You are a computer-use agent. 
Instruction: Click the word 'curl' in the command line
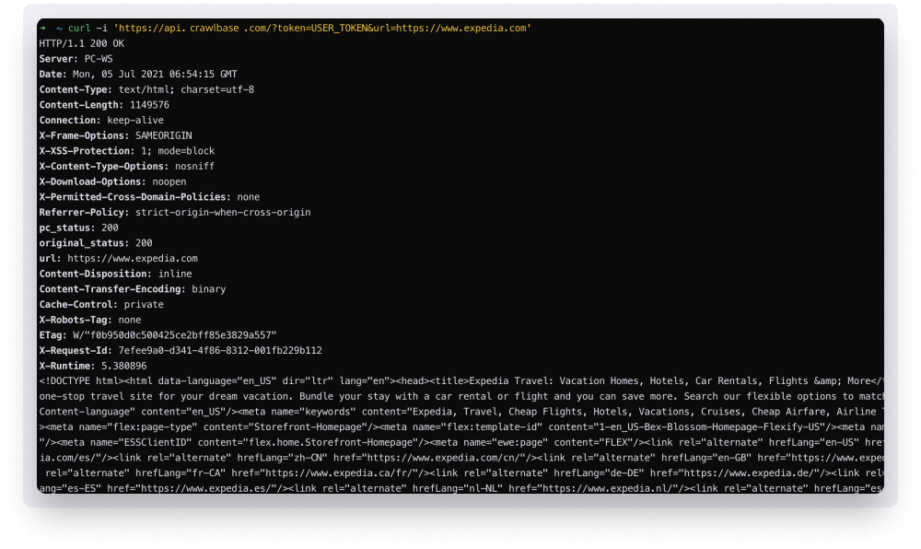(x=79, y=29)
